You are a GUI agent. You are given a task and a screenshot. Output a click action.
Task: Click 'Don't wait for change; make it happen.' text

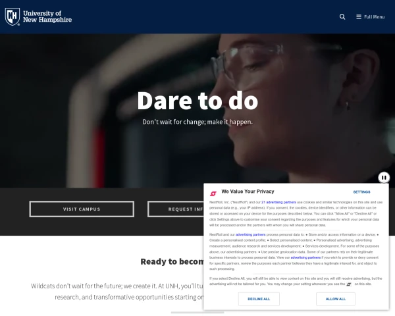tap(197, 122)
